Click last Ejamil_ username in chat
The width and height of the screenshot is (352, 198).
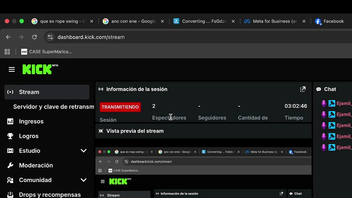(x=344, y=147)
